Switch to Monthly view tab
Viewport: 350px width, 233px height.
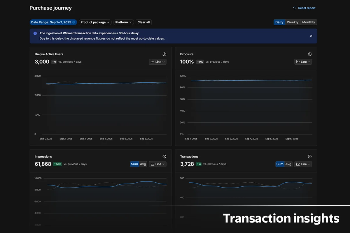click(309, 22)
